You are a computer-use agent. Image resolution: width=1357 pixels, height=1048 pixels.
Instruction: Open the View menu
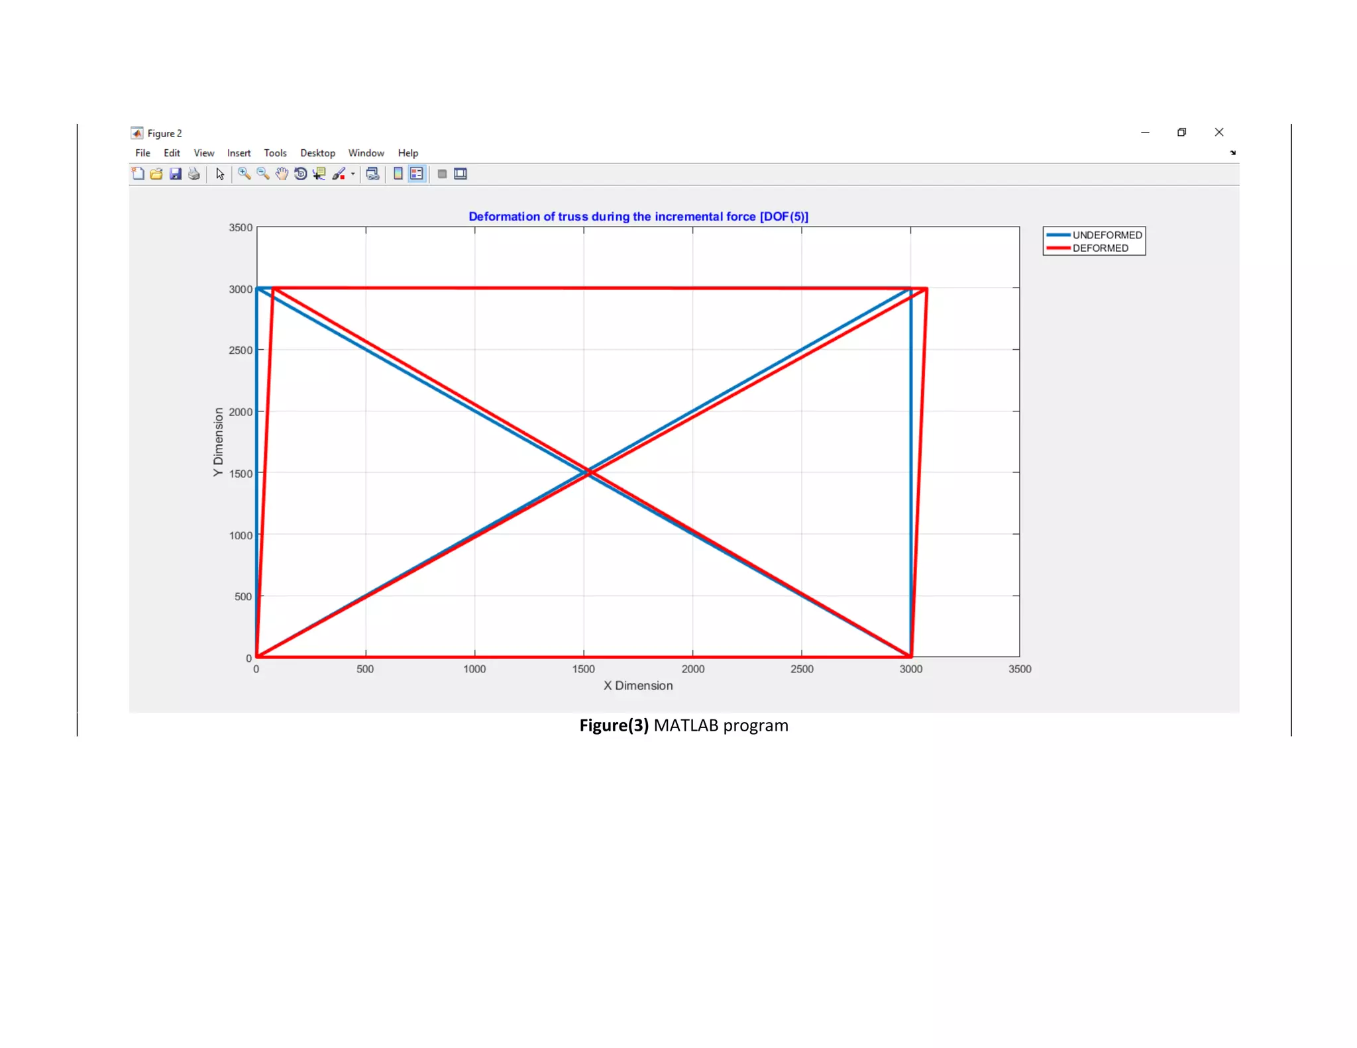[203, 153]
